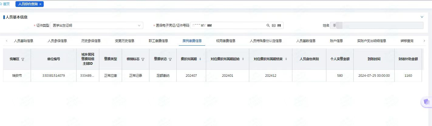Click the 单位编号 column header
The image size is (432, 126).
pos(53,59)
